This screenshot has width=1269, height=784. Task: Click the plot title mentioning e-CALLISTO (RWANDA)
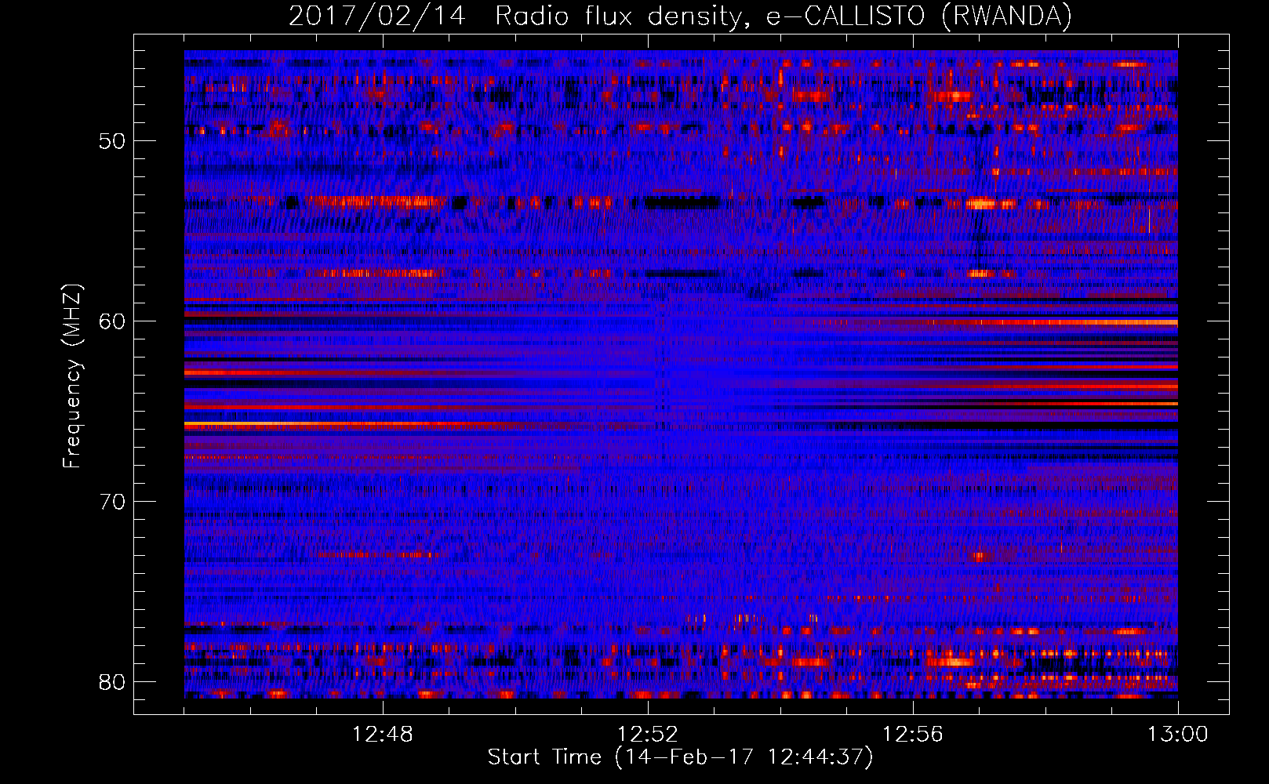point(680,16)
